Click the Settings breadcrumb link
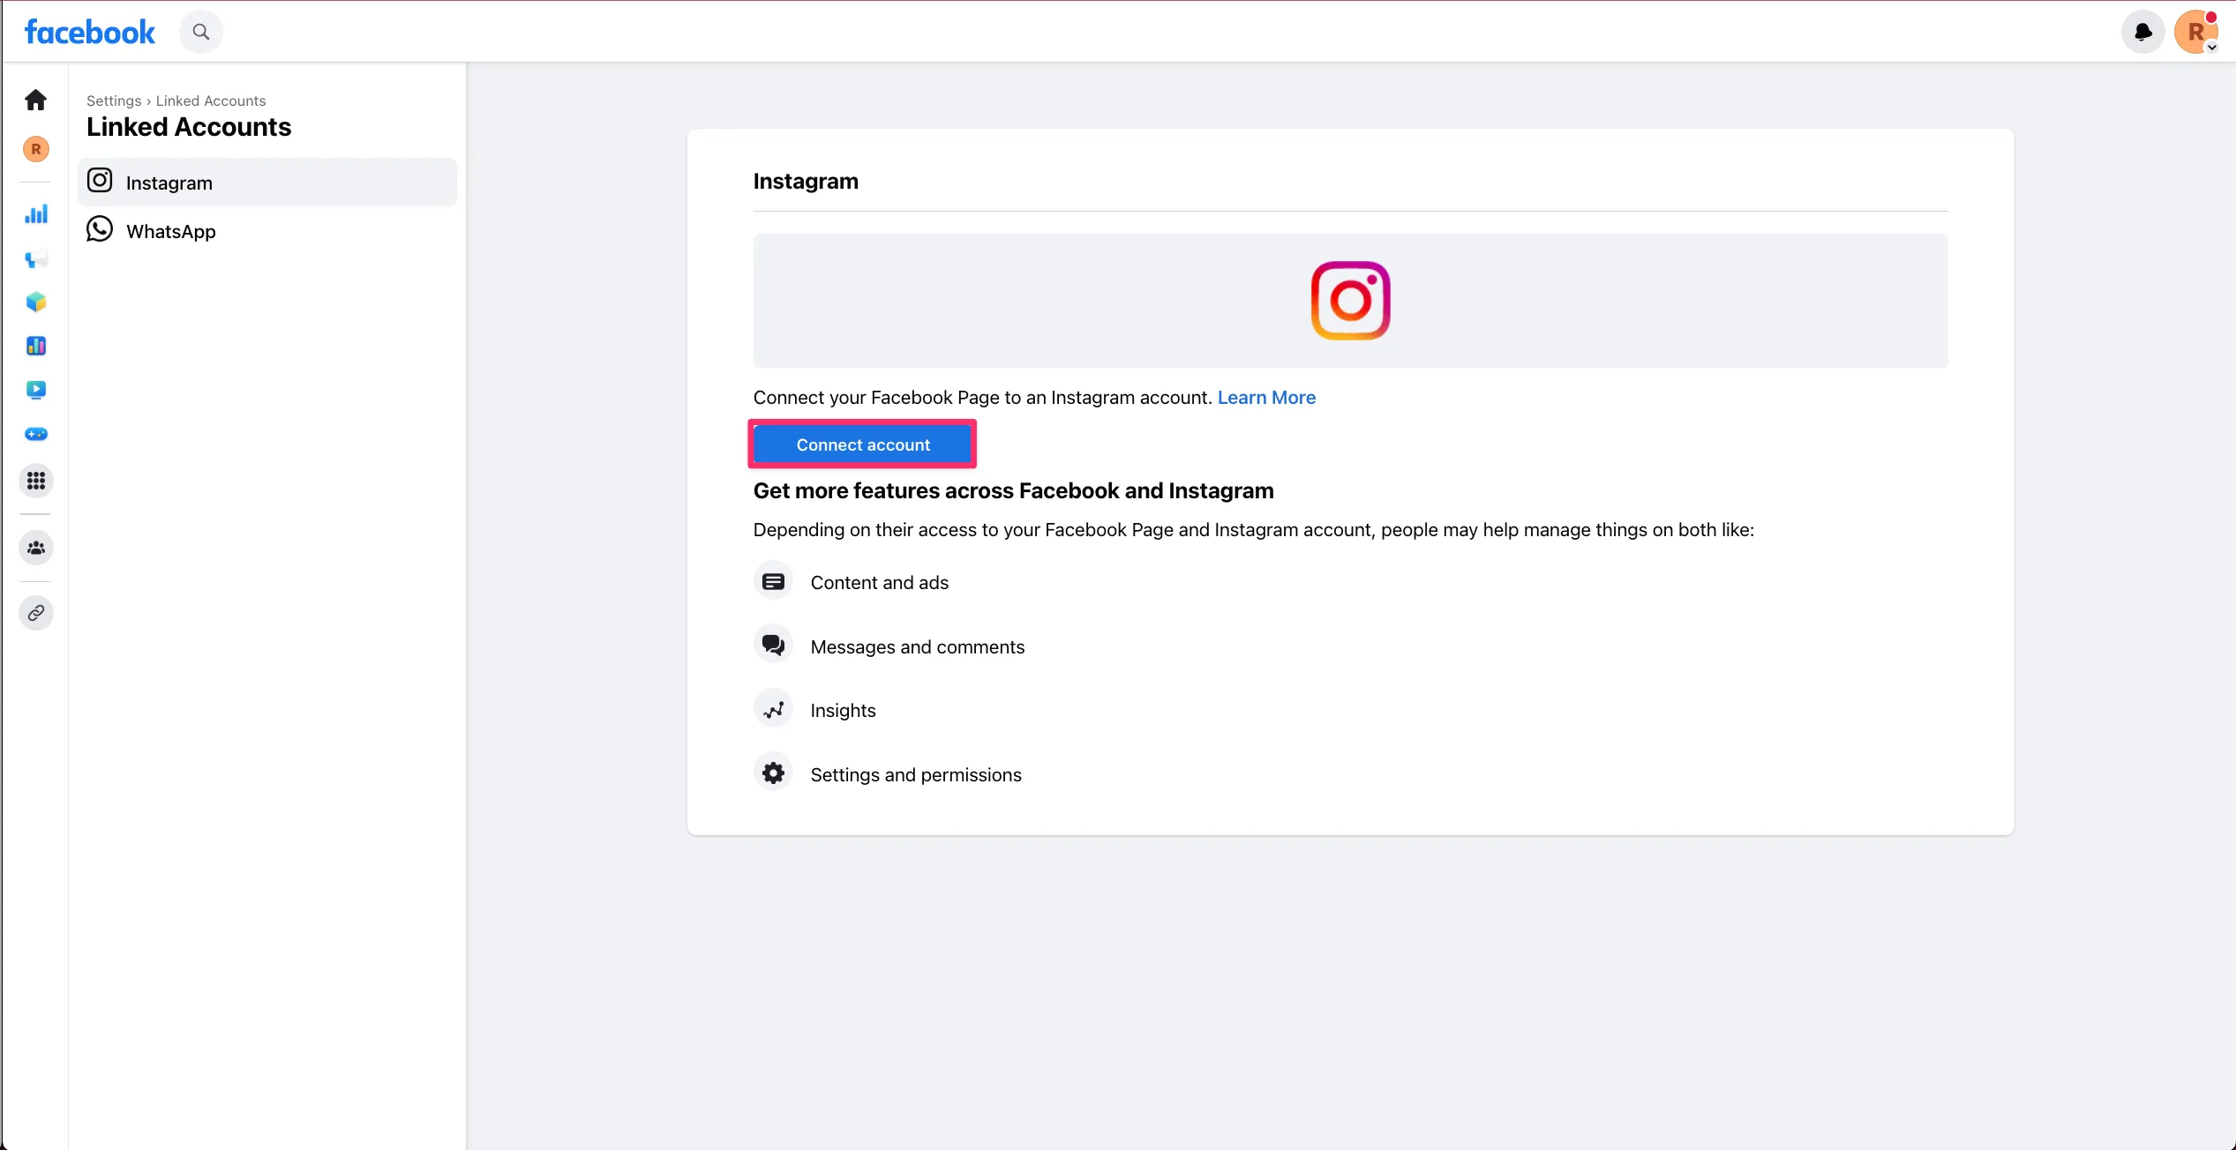The width and height of the screenshot is (2236, 1150). (x=114, y=101)
